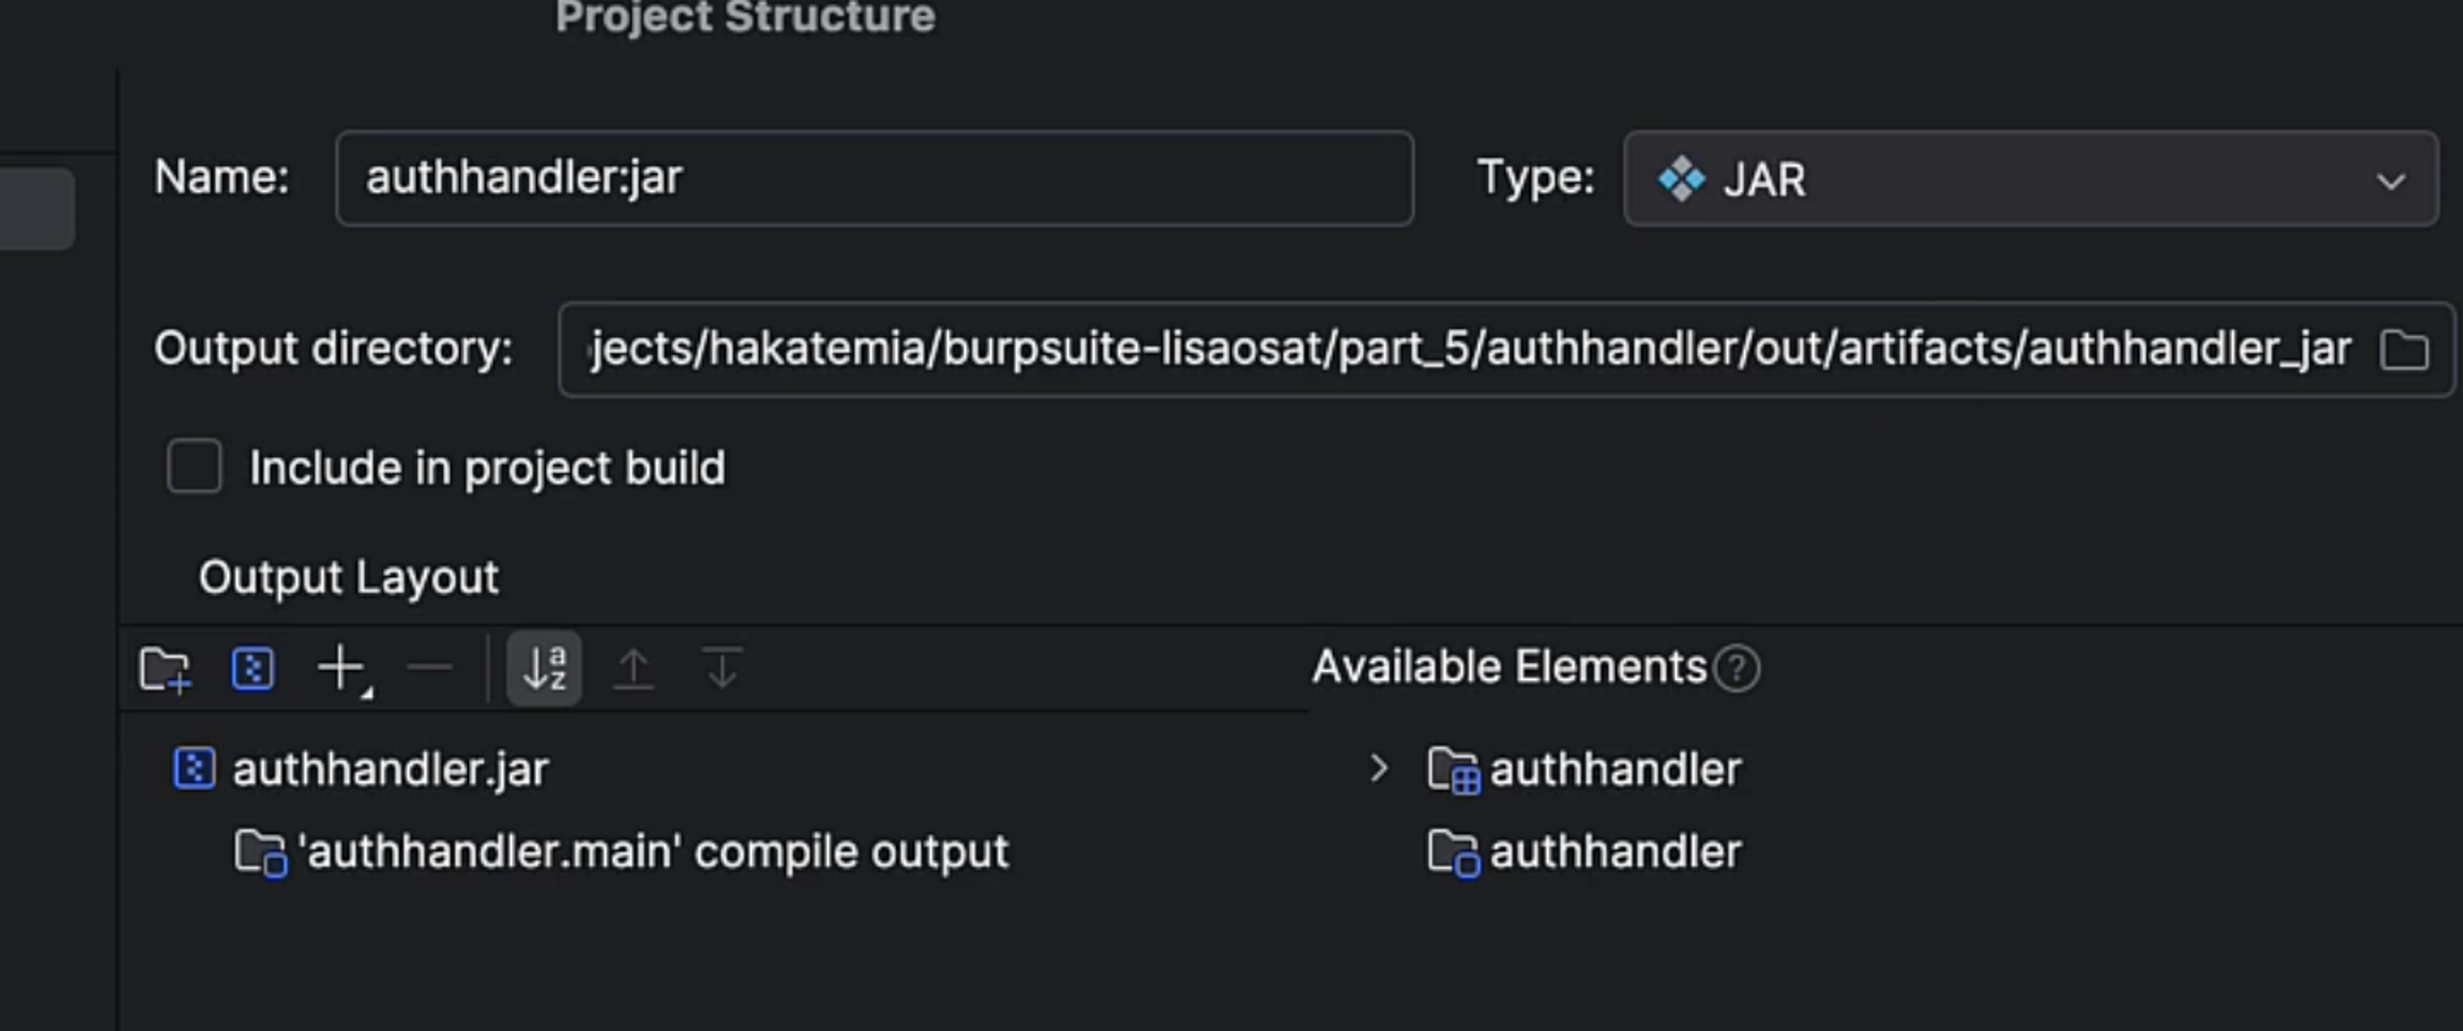The image size is (2463, 1031).
Task: Click the Move Up arrow icon
Action: pos(633,668)
